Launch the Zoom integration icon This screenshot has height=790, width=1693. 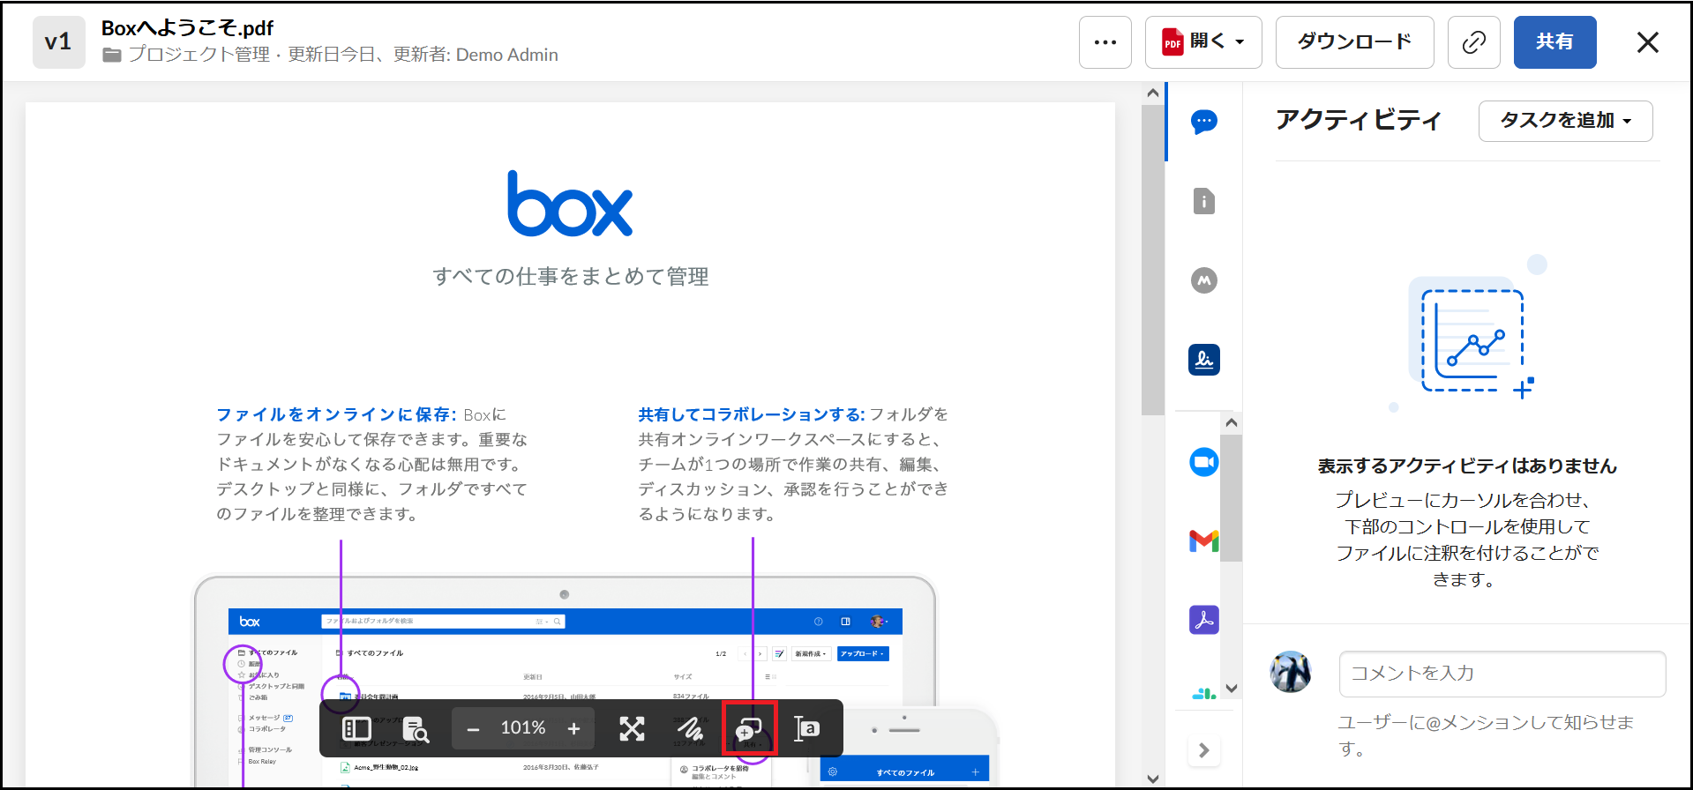pyautogui.click(x=1203, y=462)
